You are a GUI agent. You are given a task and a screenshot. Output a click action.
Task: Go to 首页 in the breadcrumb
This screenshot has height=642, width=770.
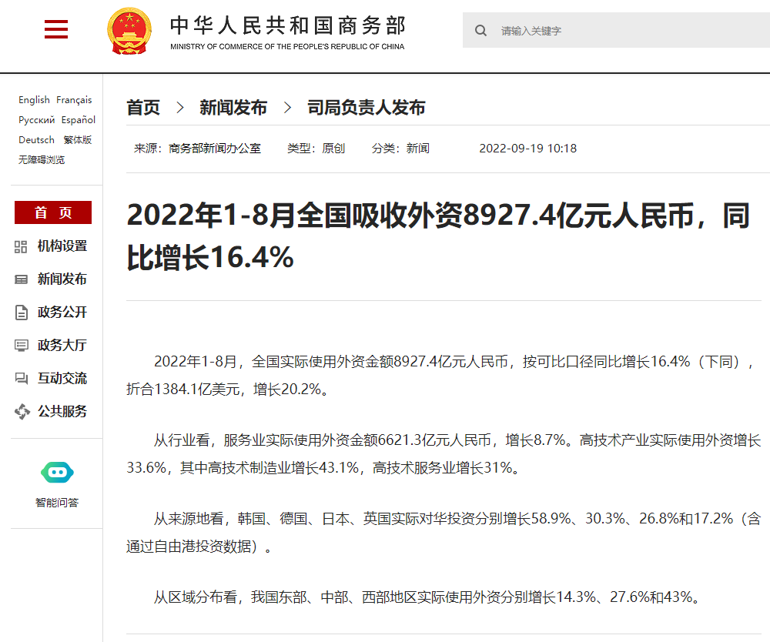tap(143, 108)
